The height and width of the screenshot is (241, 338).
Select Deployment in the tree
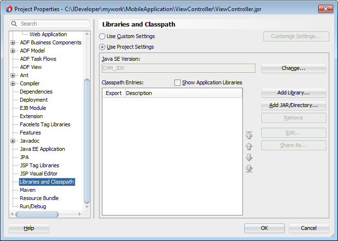34,100
